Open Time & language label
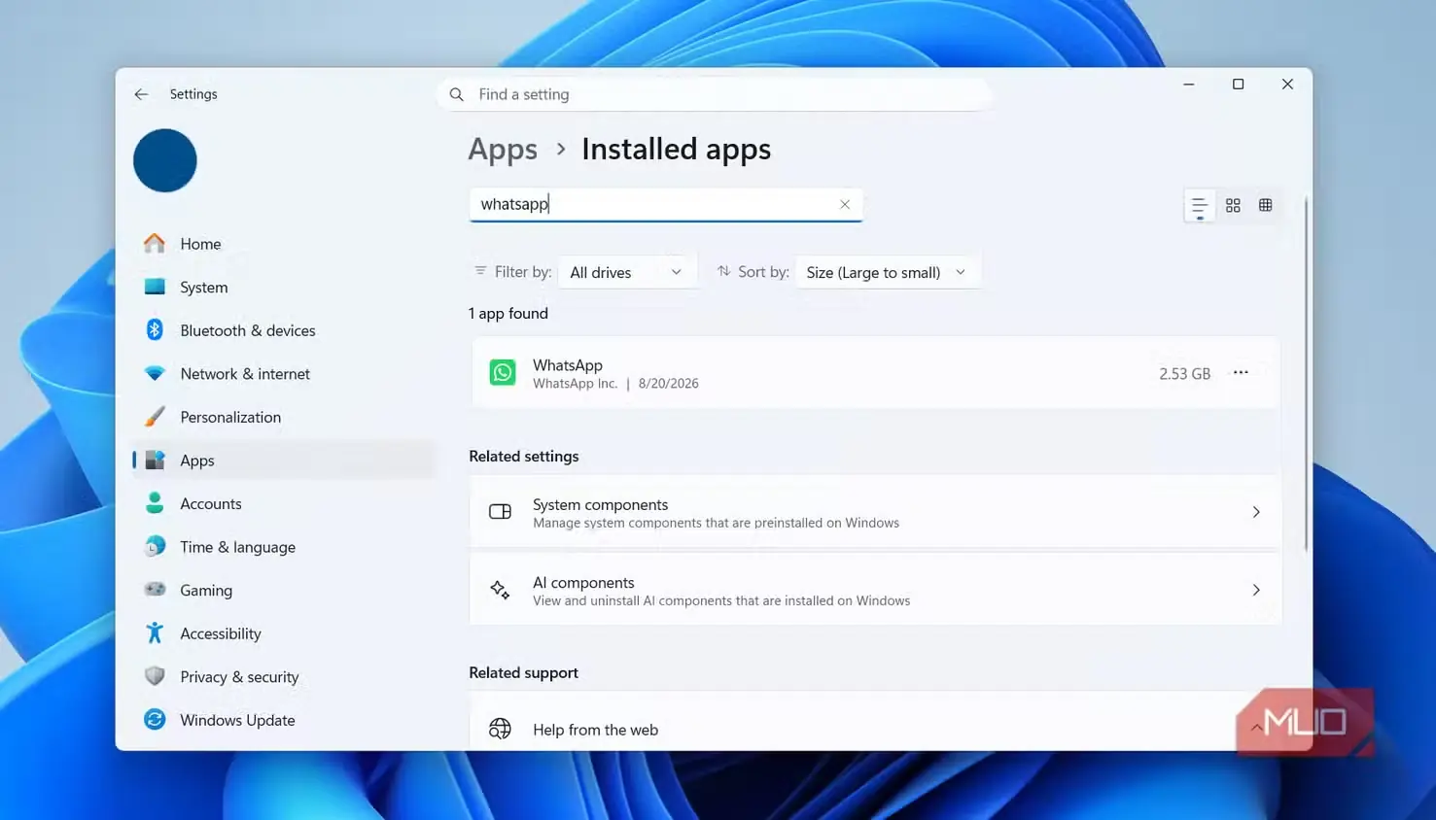 coord(237,547)
